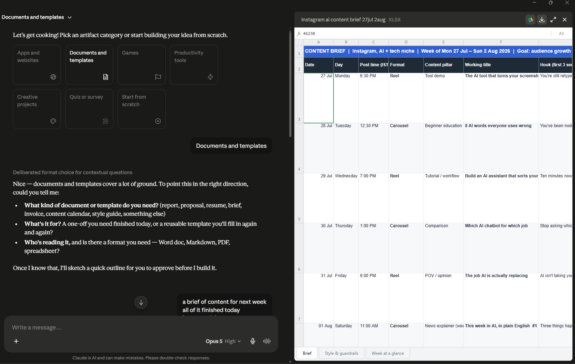Choose the Games category card

point(141,65)
